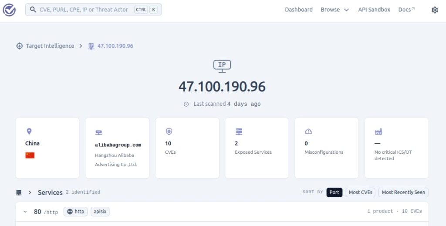The image size is (446, 226).
Task: Click the cloud warning icon above Misconfigurations
Action: [x=308, y=132]
